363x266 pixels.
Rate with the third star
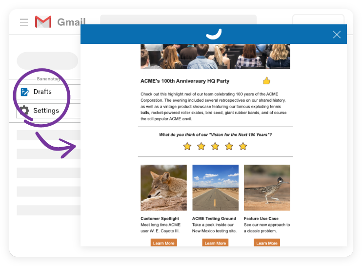click(x=215, y=146)
